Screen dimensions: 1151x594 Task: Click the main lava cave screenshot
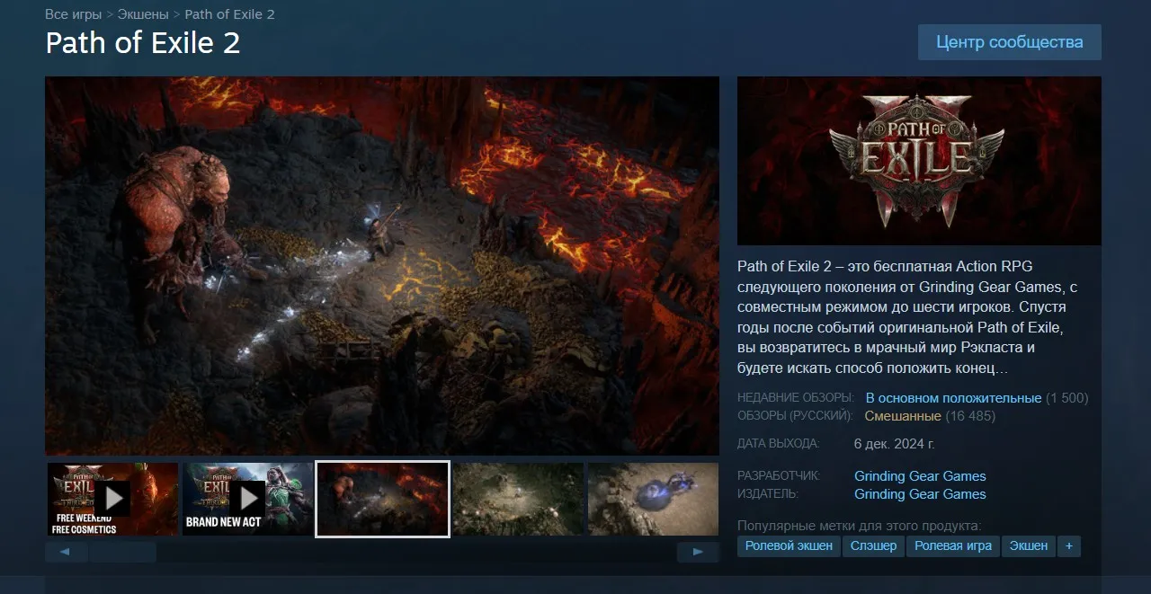[382, 266]
